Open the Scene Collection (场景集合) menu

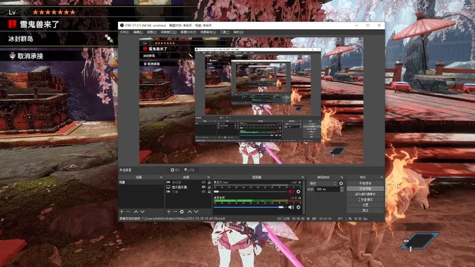point(208,32)
